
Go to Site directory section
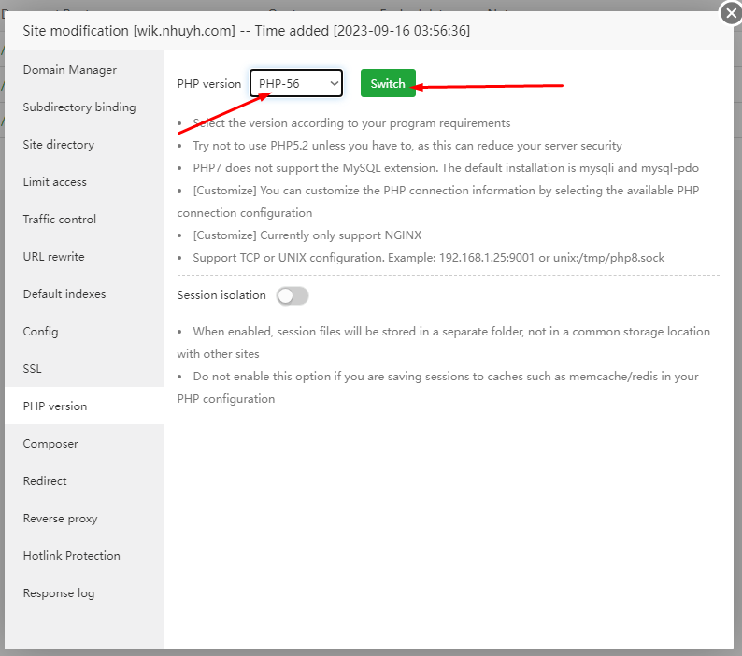(x=84, y=144)
